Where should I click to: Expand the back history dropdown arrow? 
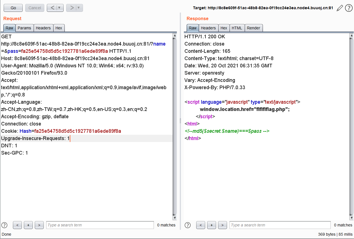point(59,8)
